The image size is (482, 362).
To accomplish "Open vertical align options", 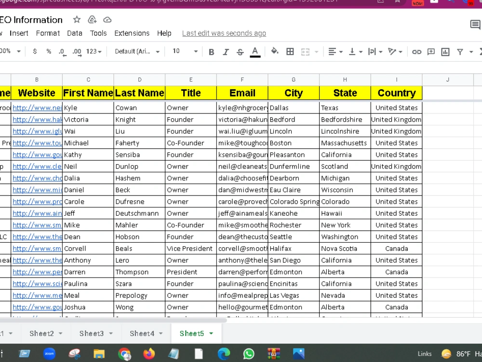I will pyautogui.click(x=356, y=52).
